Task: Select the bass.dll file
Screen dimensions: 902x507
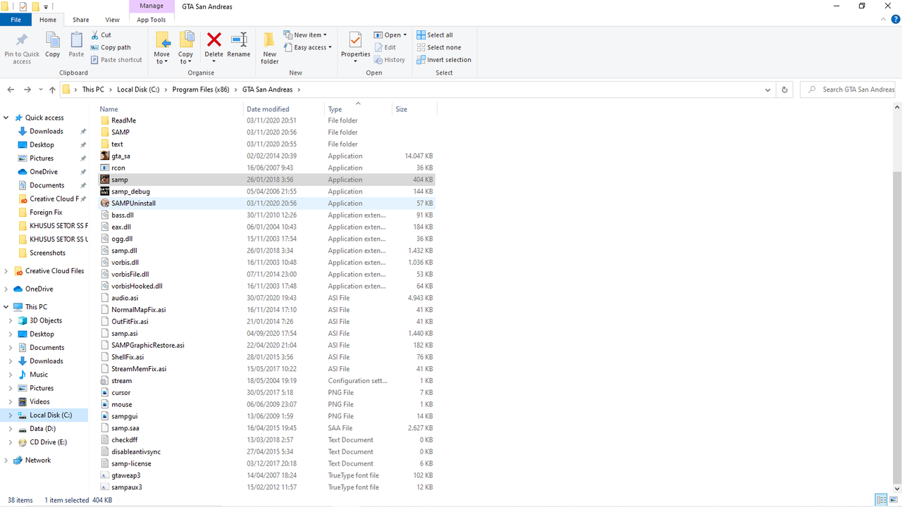Action: tap(266, 215)
